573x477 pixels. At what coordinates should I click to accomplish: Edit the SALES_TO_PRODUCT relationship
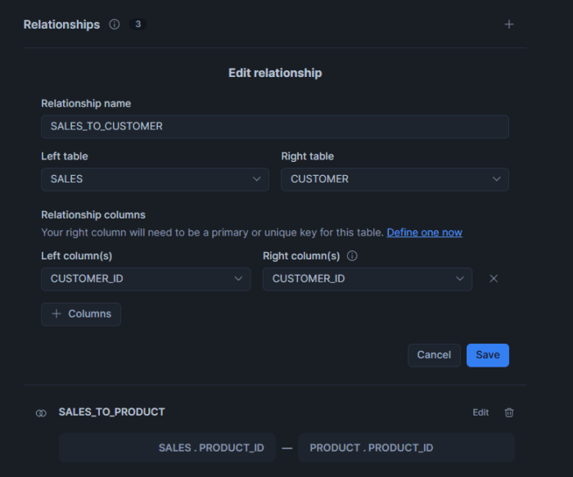coord(481,412)
